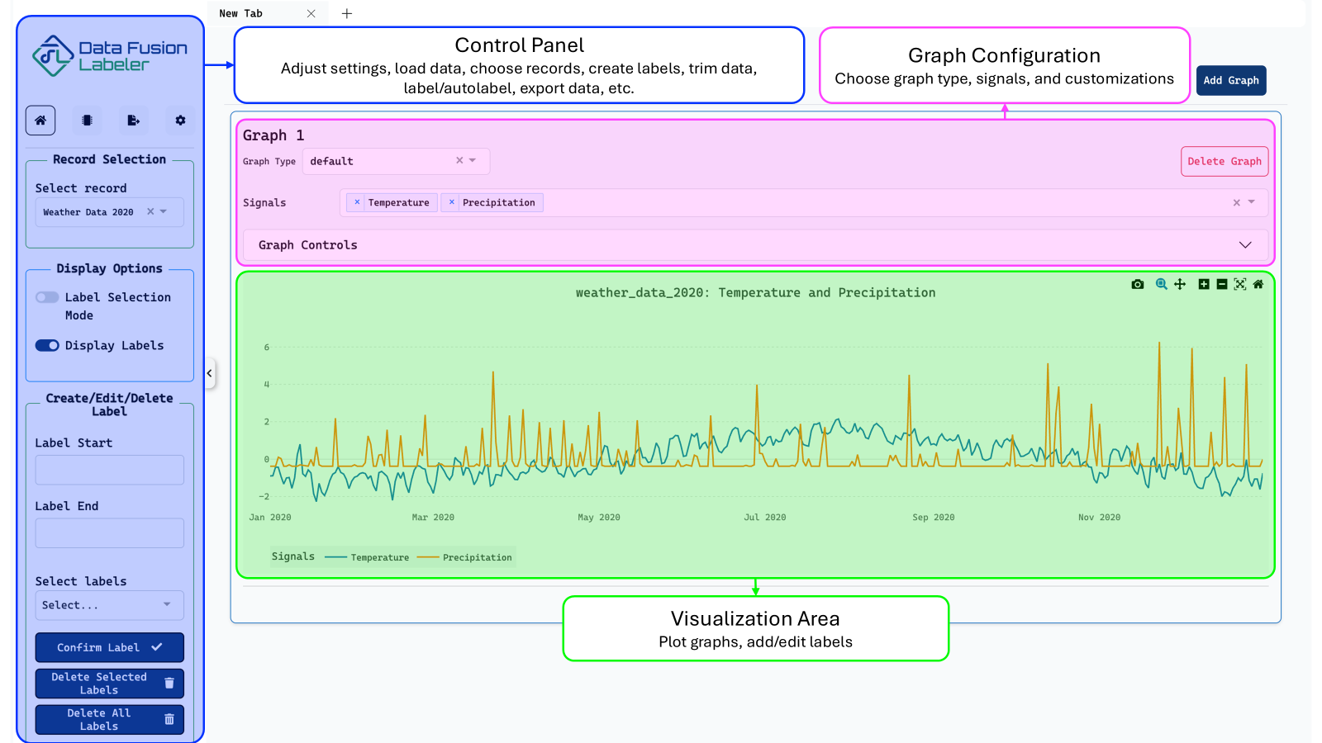
Task: Enable Label Selection Mode toggle
Action: point(47,297)
